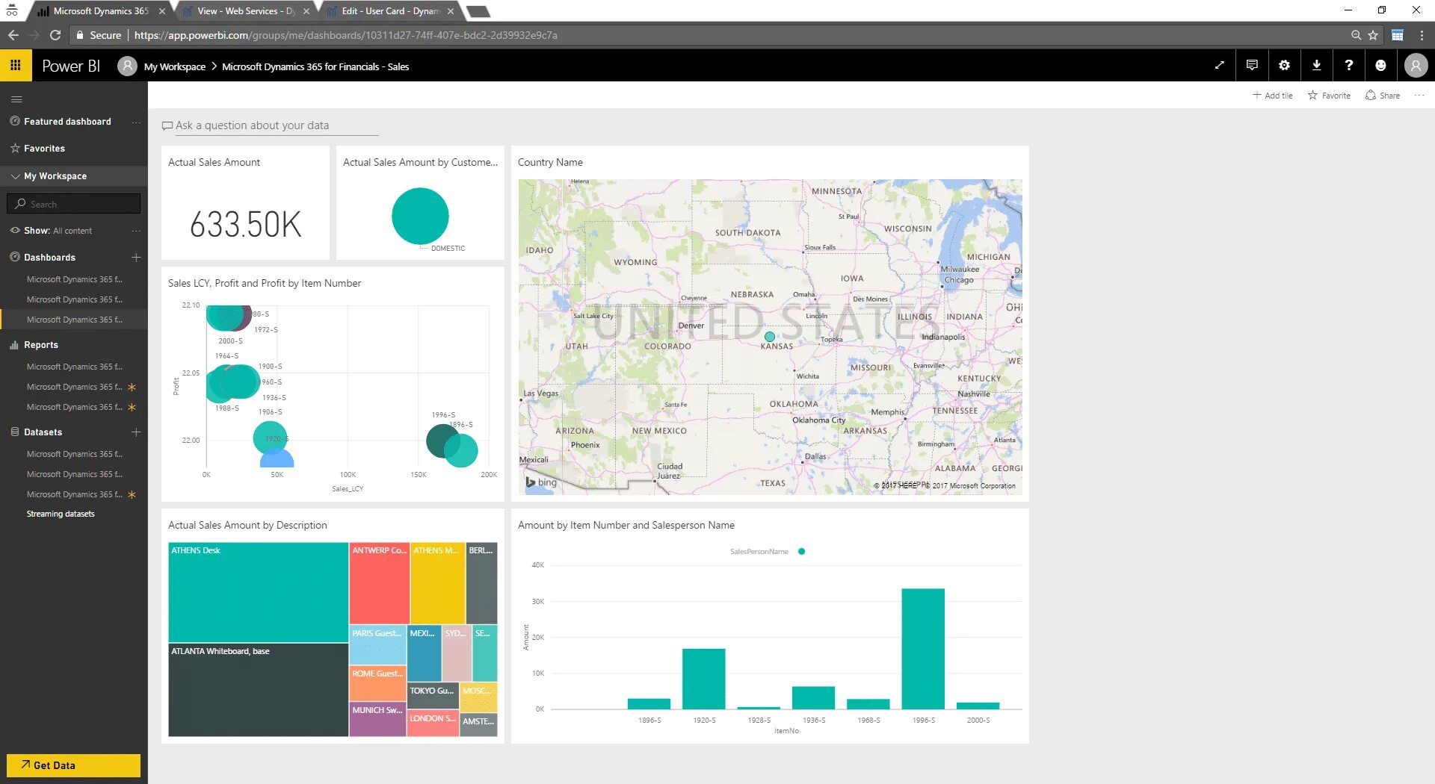The width and height of the screenshot is (1435, 784).
Task: Select ATHENS Desk treemap block
Action: [x=258, y=592]
